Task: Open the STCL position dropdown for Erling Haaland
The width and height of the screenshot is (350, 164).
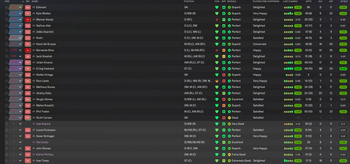Action: pyautogui.click(x=16, y=69)
